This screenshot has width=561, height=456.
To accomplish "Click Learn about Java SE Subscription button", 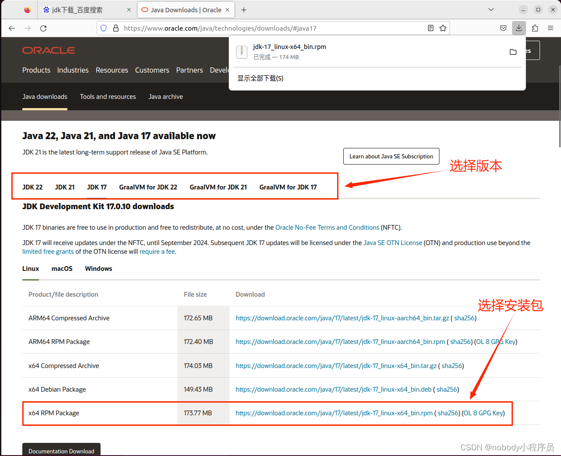I will pos(391,156).
